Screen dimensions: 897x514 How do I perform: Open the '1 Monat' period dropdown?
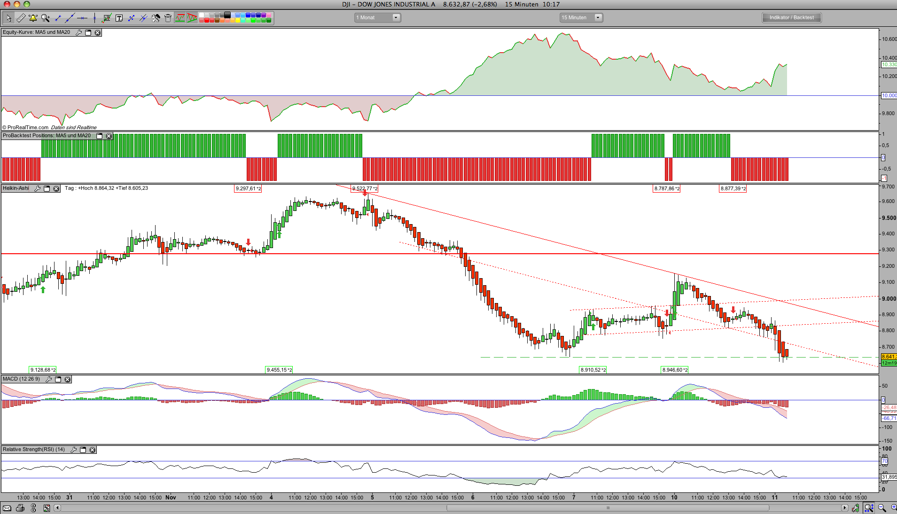tap(377, 17)
